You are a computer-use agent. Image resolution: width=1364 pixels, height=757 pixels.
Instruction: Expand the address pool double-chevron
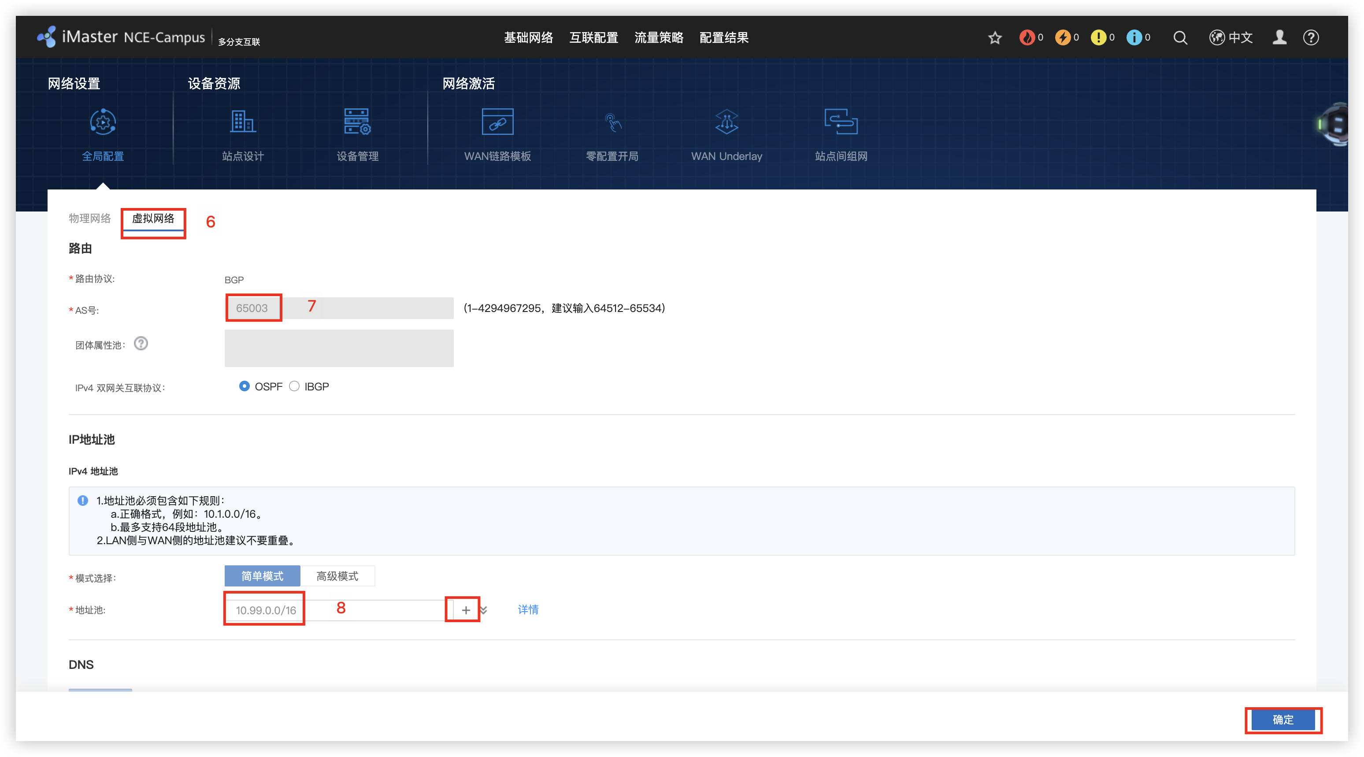coord(483,610)
